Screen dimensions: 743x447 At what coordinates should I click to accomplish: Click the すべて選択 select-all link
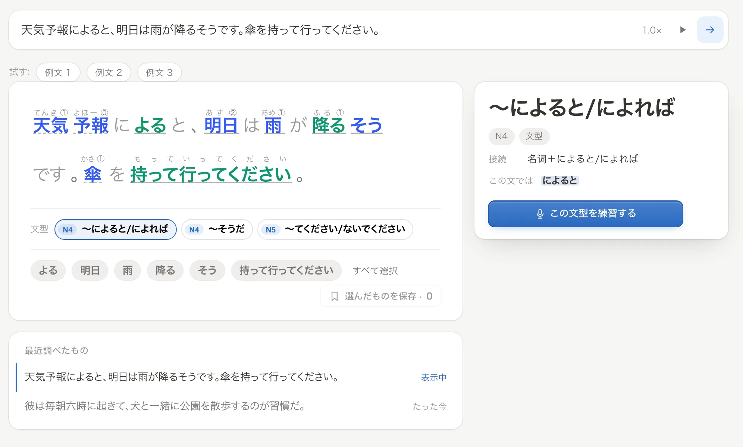click(375, 271)
